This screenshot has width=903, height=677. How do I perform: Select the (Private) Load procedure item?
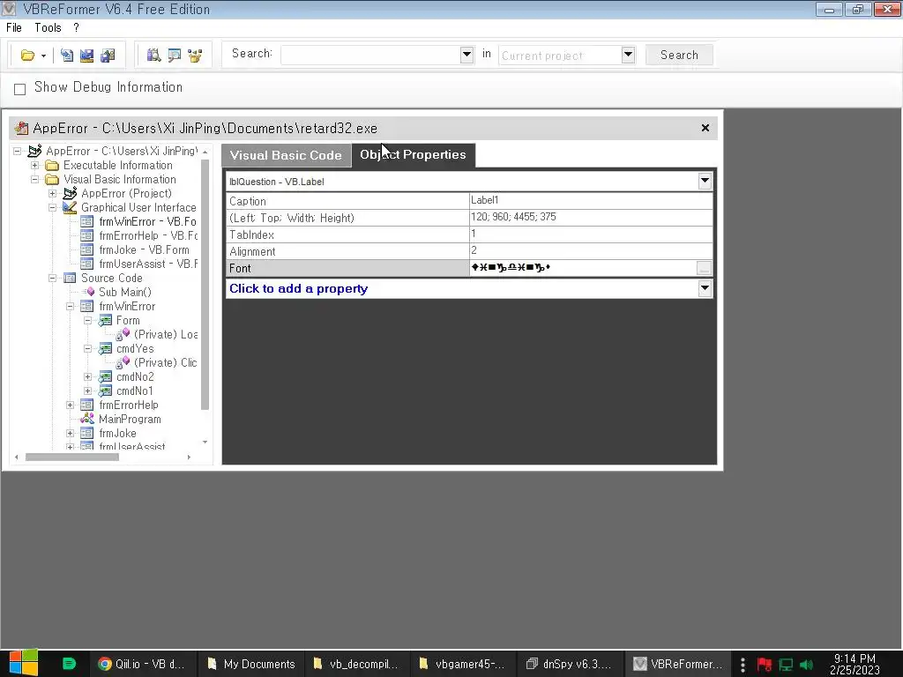(x=166, y=334)
